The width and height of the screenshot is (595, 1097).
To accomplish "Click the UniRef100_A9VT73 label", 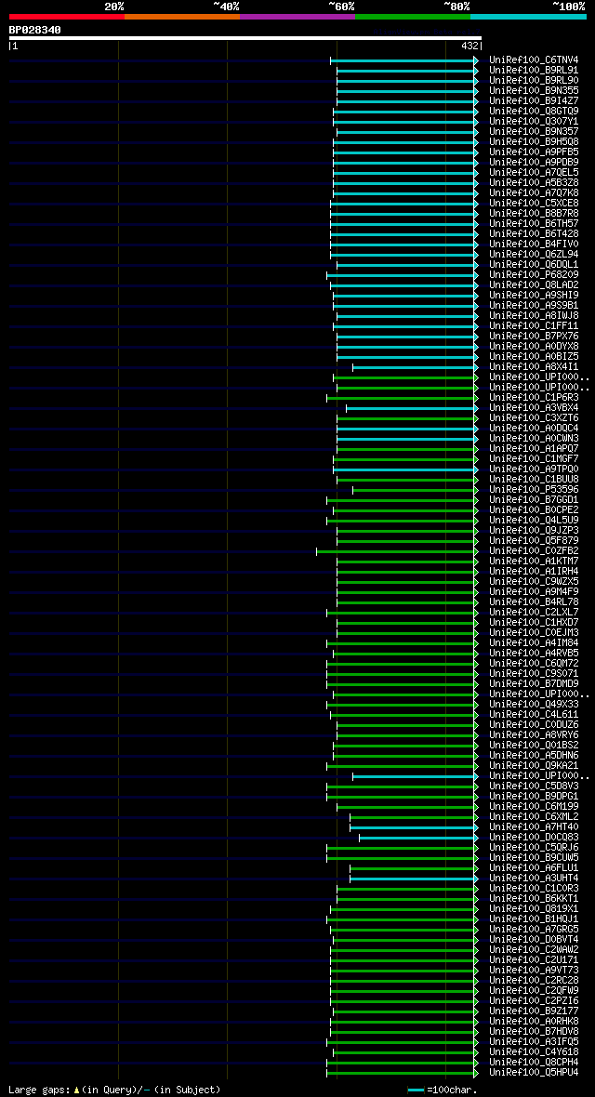I will tap(534, 971).
